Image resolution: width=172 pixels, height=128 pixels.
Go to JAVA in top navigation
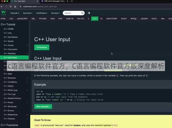[x=53, y=19]
